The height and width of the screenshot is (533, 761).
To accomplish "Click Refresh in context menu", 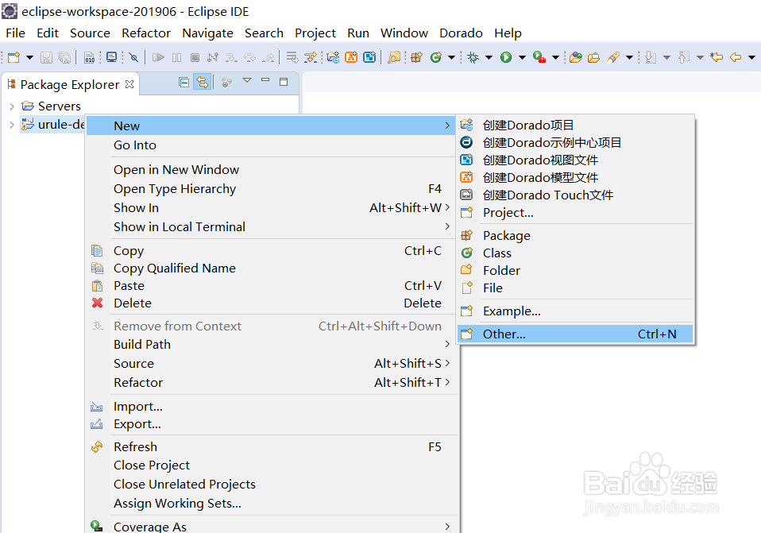I will (x=272, y=446).
